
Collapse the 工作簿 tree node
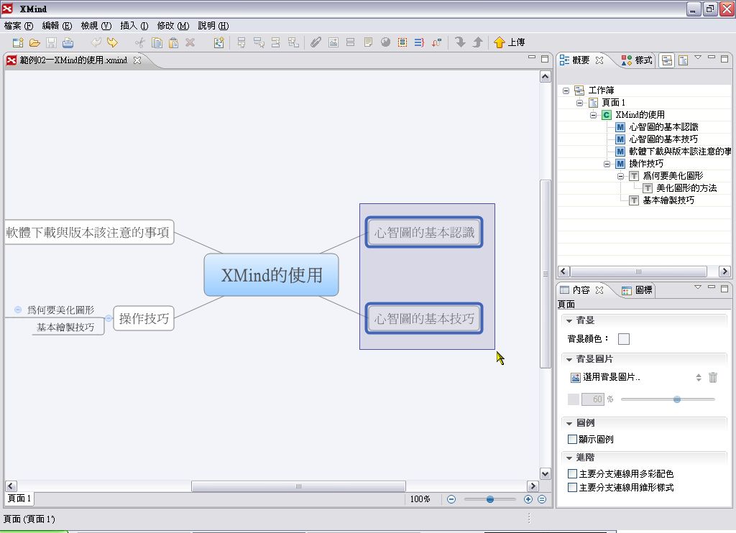566,91
